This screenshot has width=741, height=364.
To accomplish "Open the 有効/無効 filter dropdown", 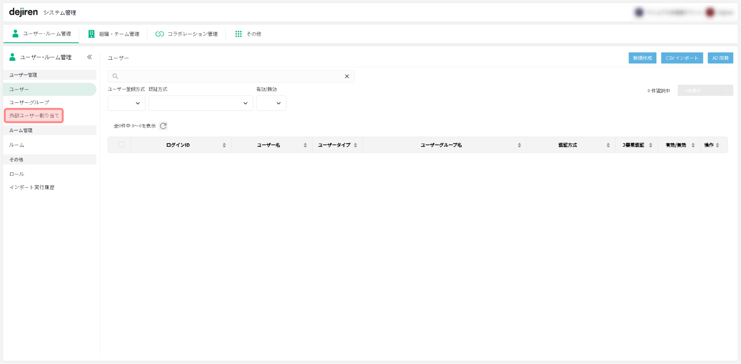I will pos(271,103).
